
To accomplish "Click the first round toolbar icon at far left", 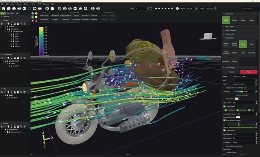I will [4, 9].
